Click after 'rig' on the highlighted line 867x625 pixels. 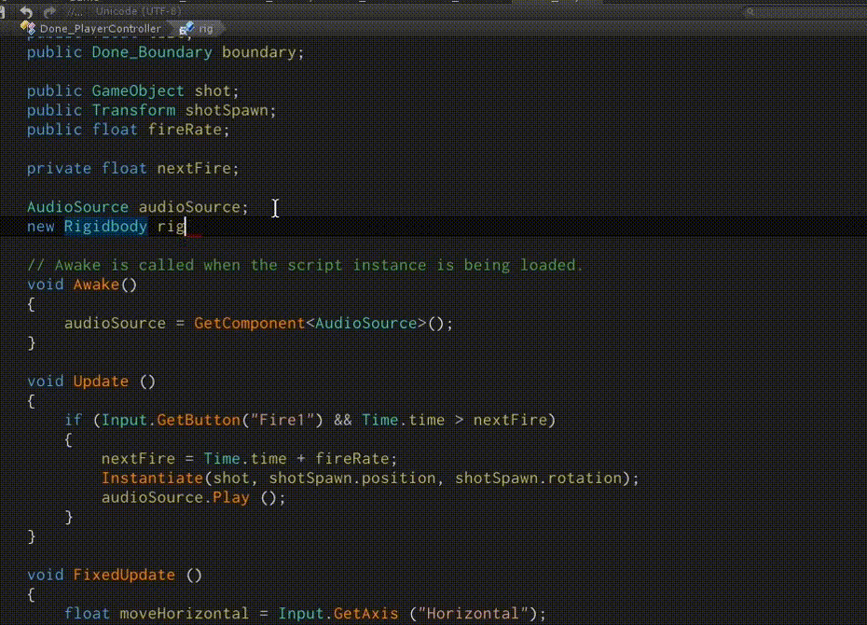pos(186,227)
